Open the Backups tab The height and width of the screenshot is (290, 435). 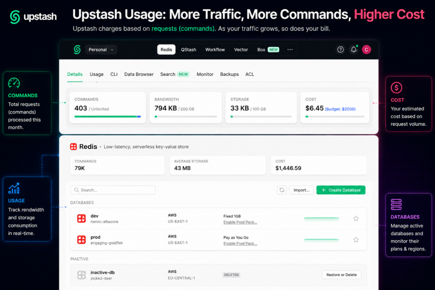[x=229, y=74]
